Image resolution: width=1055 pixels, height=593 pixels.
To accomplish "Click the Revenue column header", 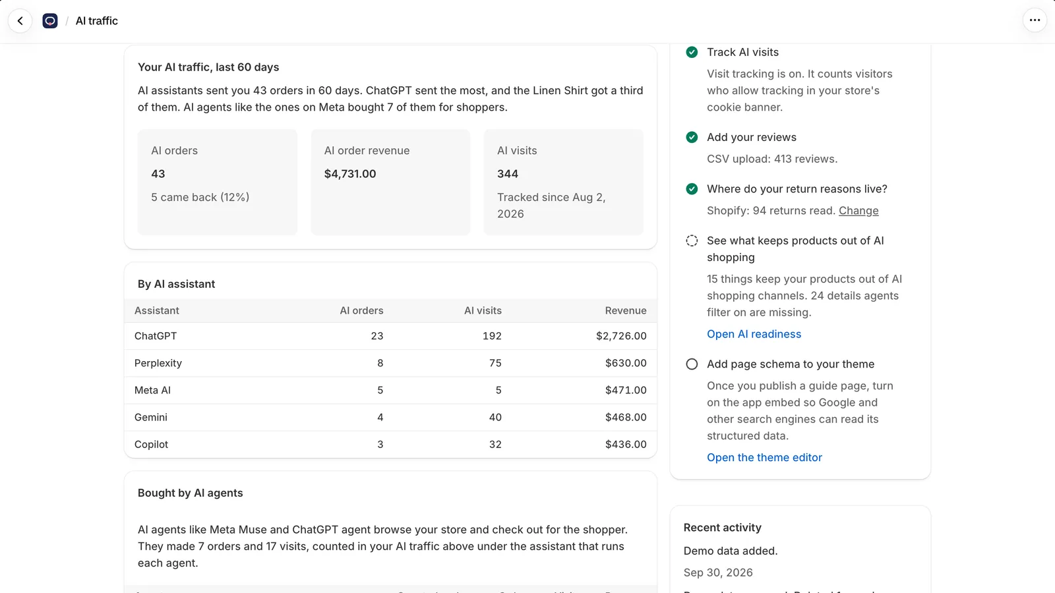I will point(626,310).
